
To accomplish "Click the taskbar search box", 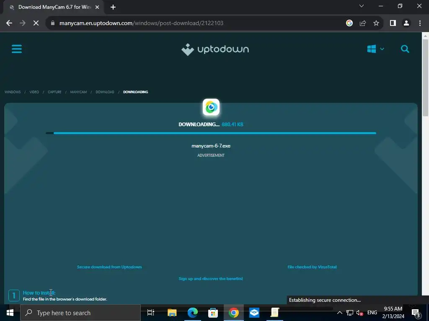I will coord(80,313).
